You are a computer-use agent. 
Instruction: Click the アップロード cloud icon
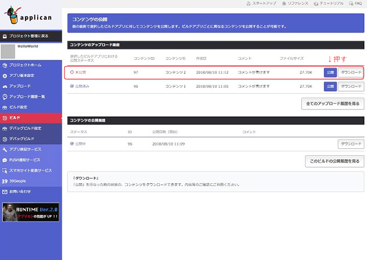click(5, 86)
